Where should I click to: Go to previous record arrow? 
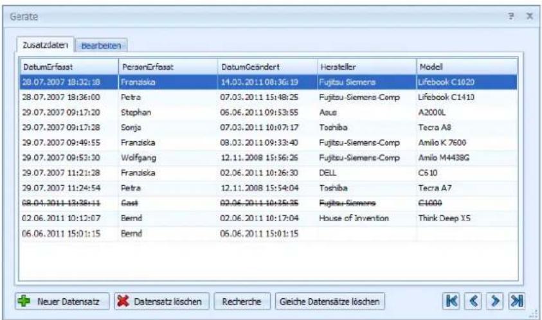(473, 301)
